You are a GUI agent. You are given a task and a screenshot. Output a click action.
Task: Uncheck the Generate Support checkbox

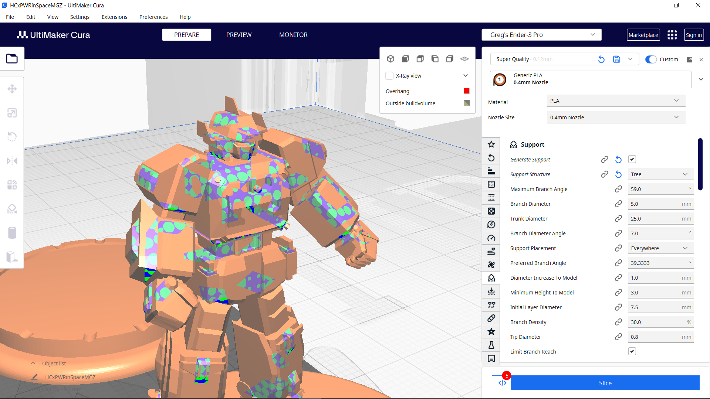(632, 159)
